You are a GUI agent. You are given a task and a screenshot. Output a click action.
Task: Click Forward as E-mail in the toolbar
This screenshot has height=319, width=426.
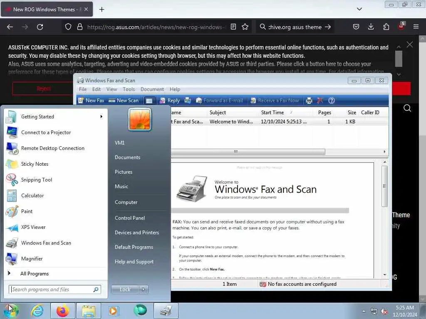click(x=219, y=101)
